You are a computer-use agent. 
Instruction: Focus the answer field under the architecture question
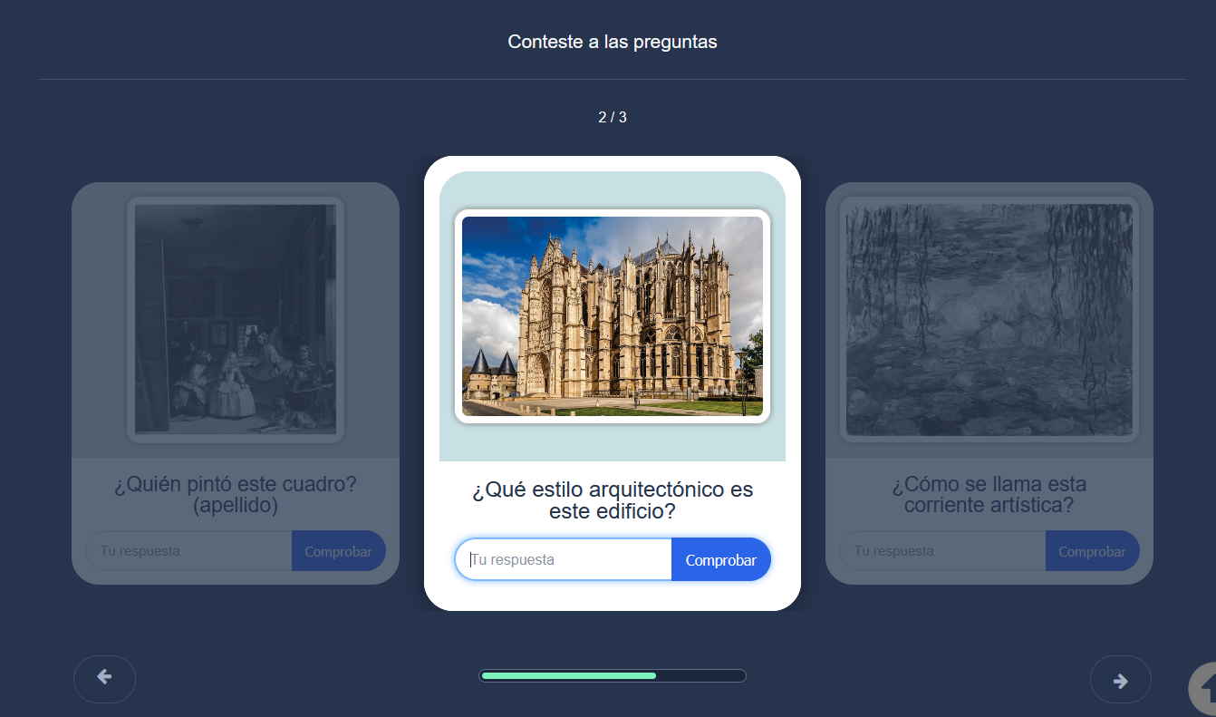(x=564, y=560)
